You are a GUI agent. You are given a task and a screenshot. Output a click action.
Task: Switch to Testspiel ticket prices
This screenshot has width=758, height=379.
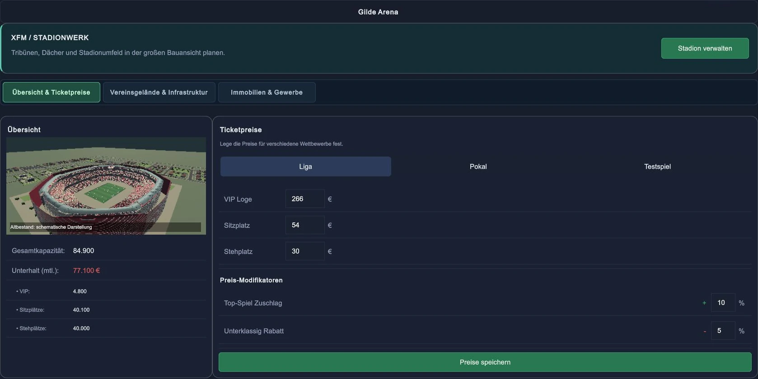[657, 166]
